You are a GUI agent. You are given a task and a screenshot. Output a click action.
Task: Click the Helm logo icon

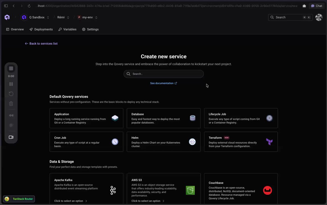pos(192,142)
